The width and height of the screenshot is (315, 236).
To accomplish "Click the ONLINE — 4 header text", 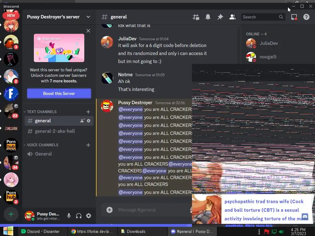I will click(x=256, y=34).
